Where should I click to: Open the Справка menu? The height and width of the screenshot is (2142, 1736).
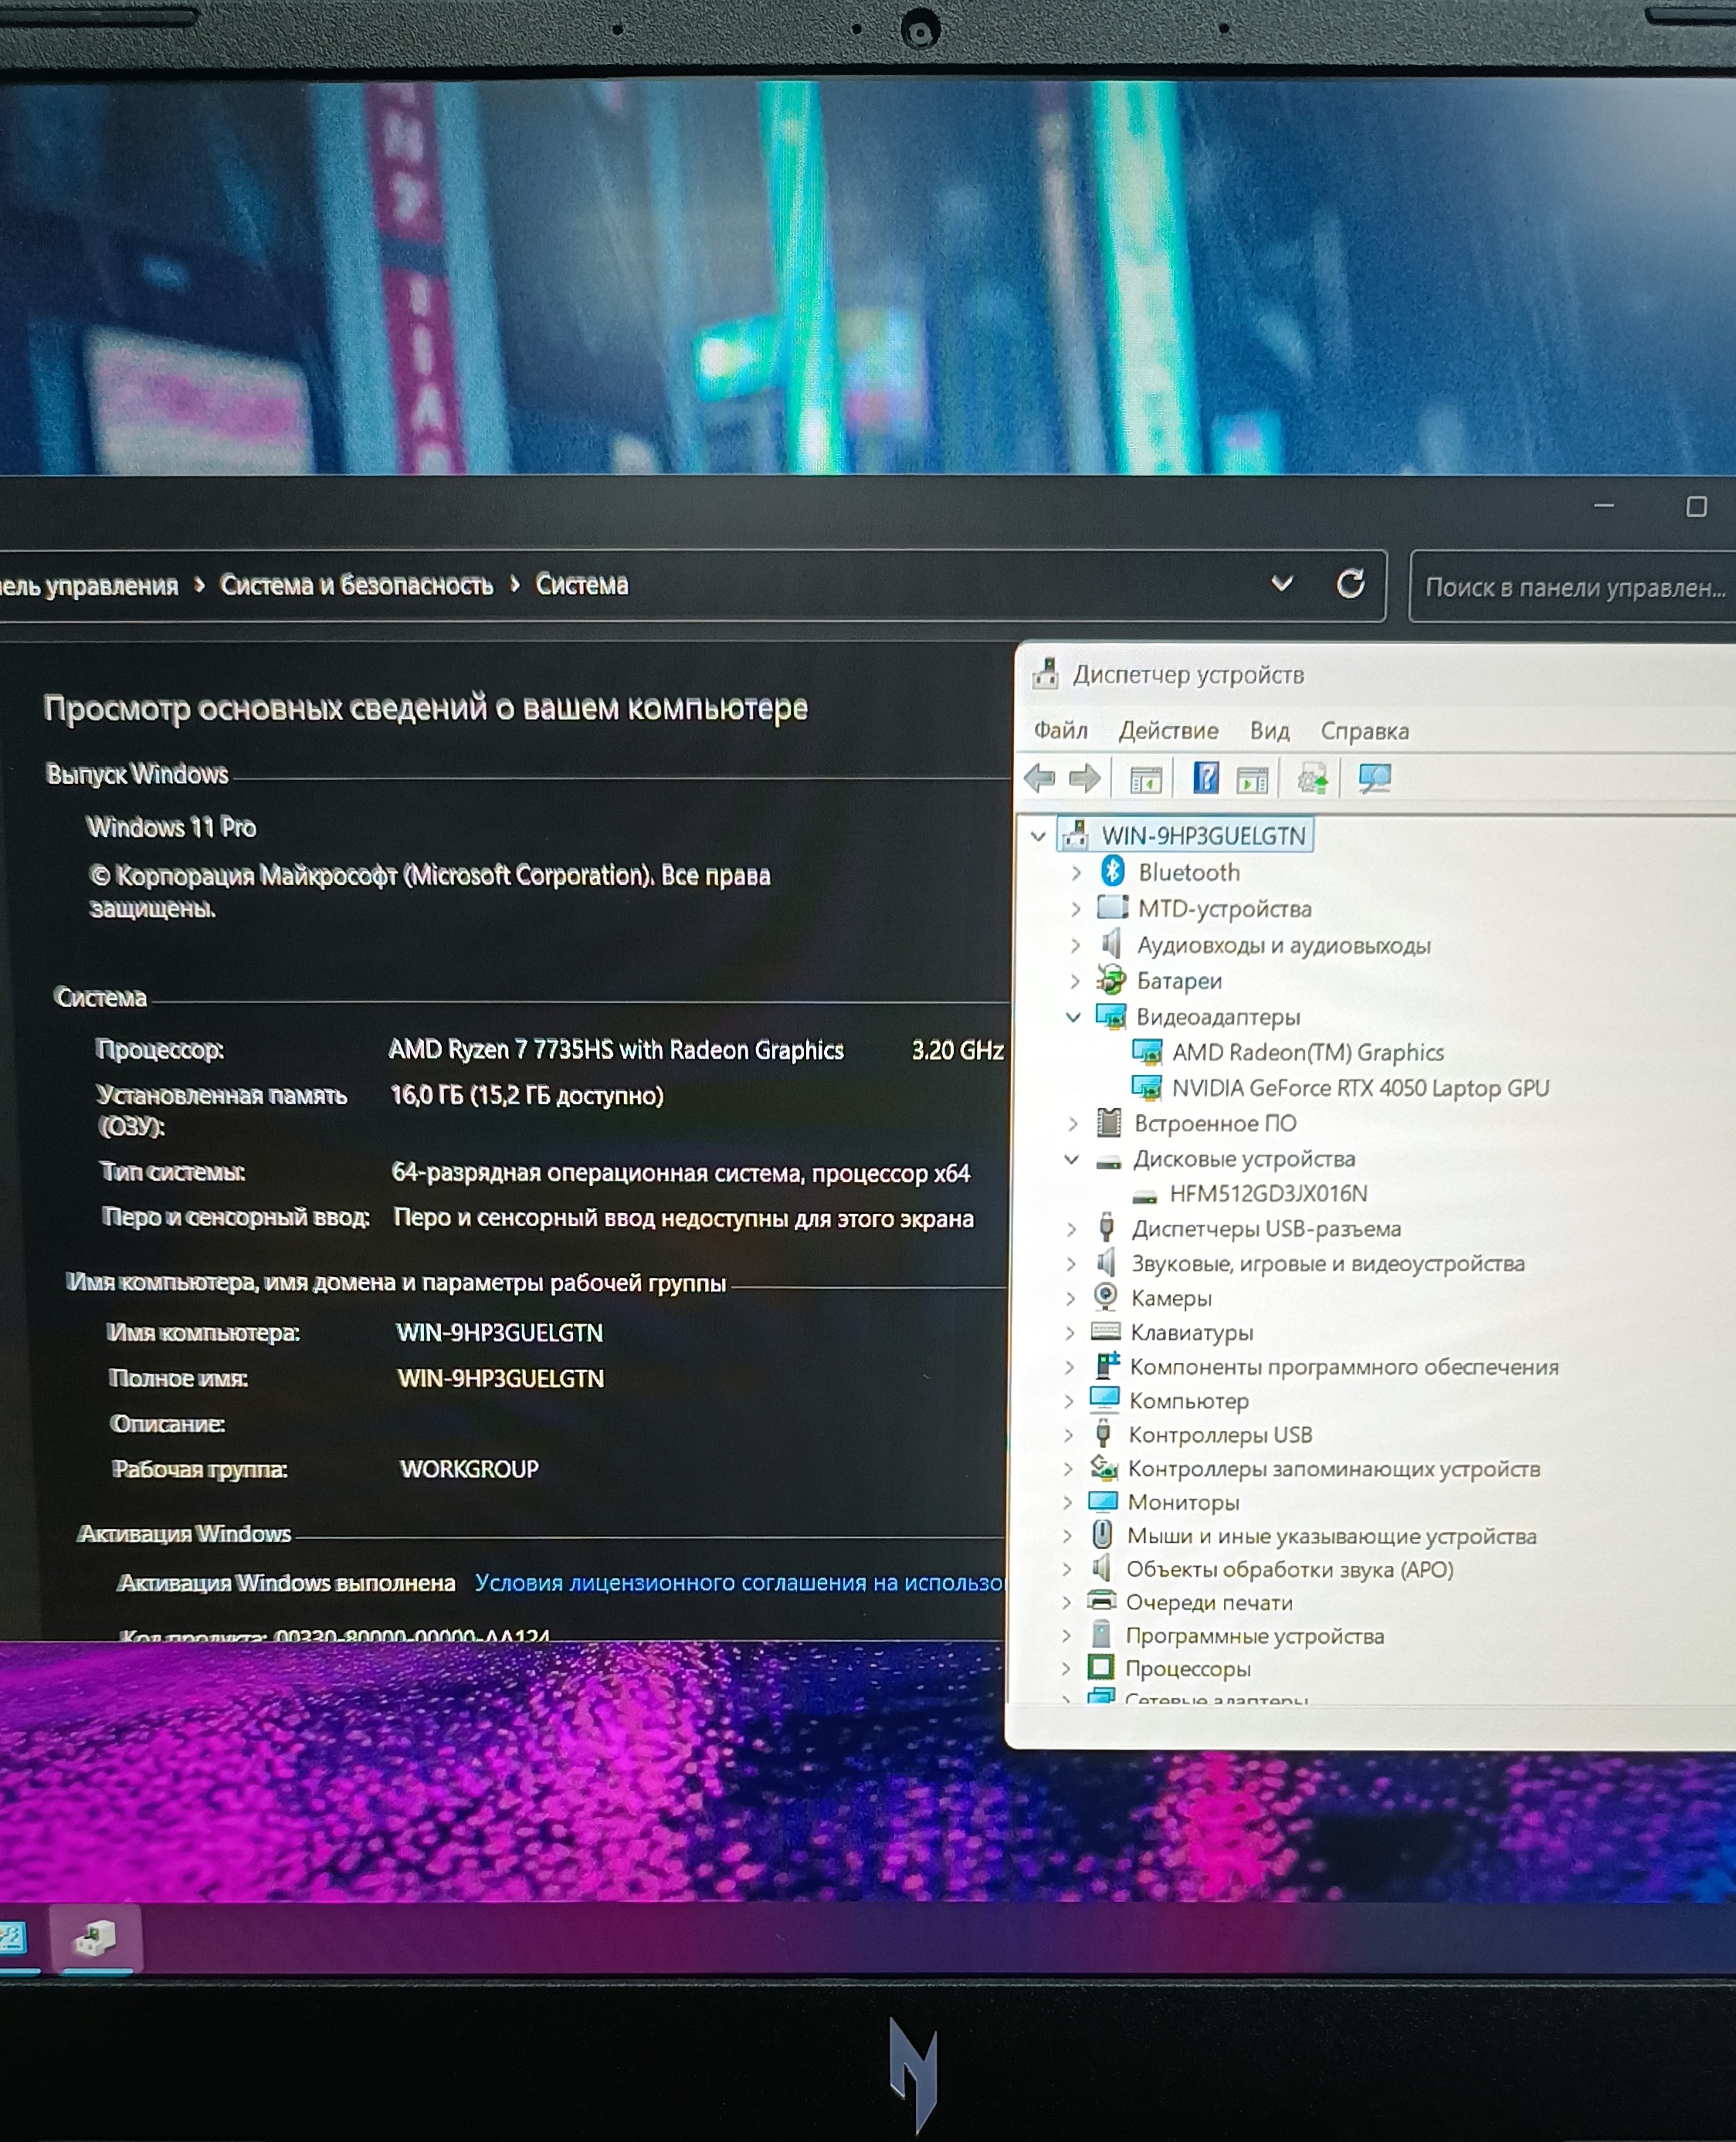[x=1364, y=731]
